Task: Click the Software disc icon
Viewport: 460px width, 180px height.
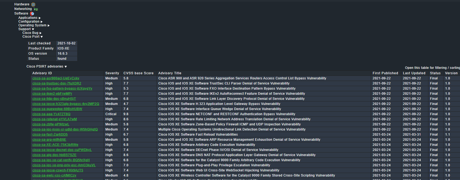Action: click(x=32, y=13)
